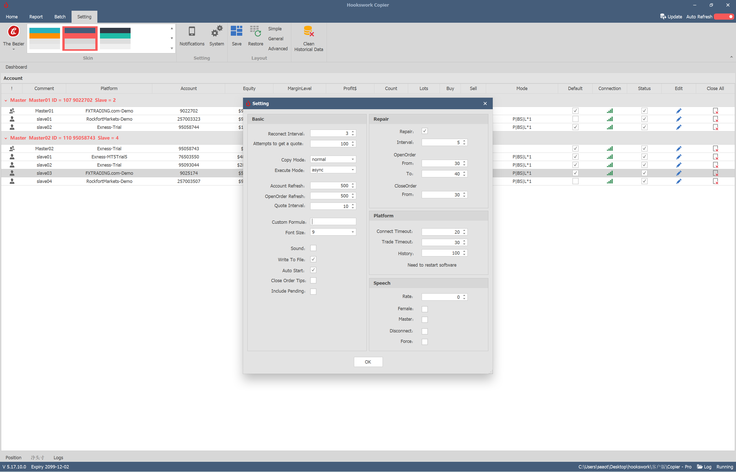Open The Bezier dropdown arrow
The width and height of the screenshot is (736, 472).
click(14, 49)
